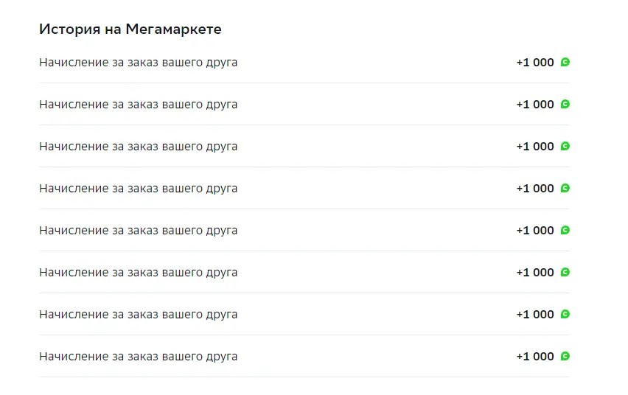This screenshot has height=395, width=628.
Task: Click the green bonus icon in third row
Action: (x=565, y=146)
